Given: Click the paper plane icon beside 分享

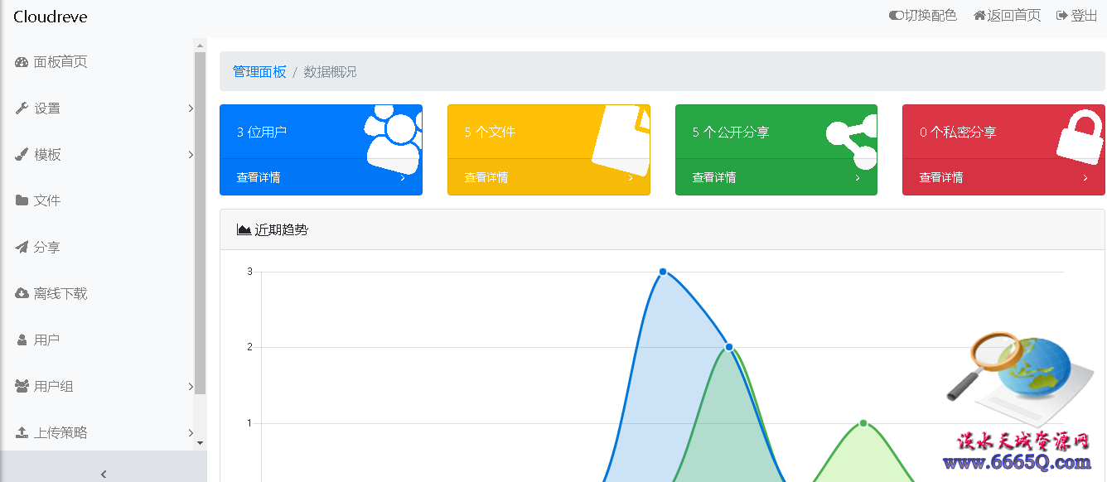Looking at the screenshot, I should pos(22,247).
